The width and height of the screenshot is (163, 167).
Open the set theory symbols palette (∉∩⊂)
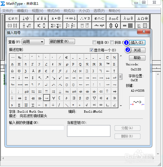pyautogui.click(x=99, y=18)
